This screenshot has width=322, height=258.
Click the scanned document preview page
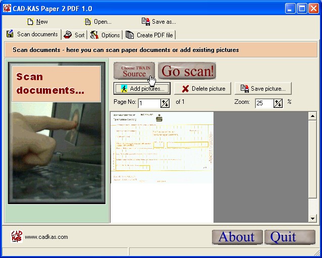(162, 167)
